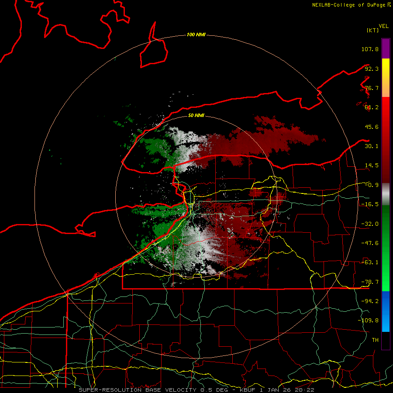Viewport: 393px width, 393px height.
Task: Click the Super-Resolution Base Velocity caption
Action: (x=196, y=390)
